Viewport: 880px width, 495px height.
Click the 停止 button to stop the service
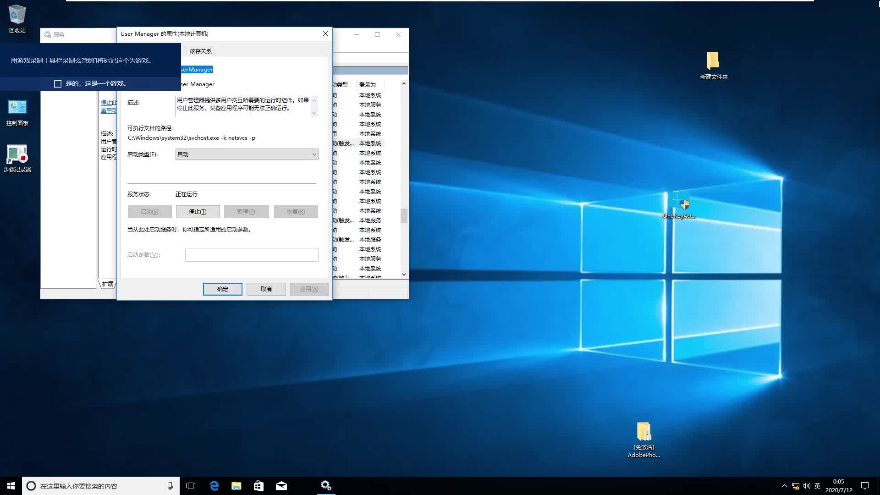pyautogui.click(x=198, y=211)
